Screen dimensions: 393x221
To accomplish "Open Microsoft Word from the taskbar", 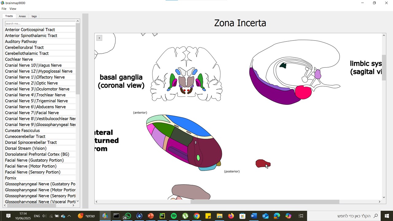I will coord(254,216).
